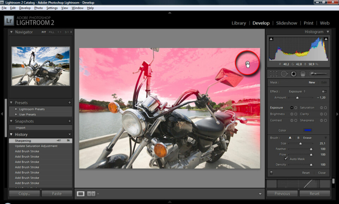Collapse the Navigator panel
Image resolution: width=339 pixels, height=204 pixels.
coord(11,32)
